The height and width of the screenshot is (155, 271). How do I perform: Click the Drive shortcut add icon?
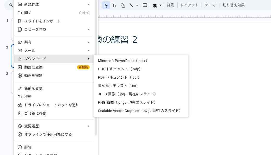click(20, 105)
